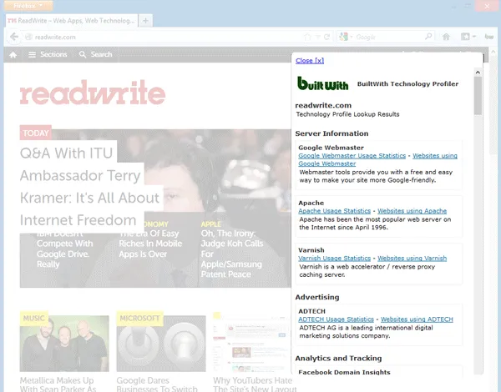Open a new tab with the plus button

coord(146,19)
